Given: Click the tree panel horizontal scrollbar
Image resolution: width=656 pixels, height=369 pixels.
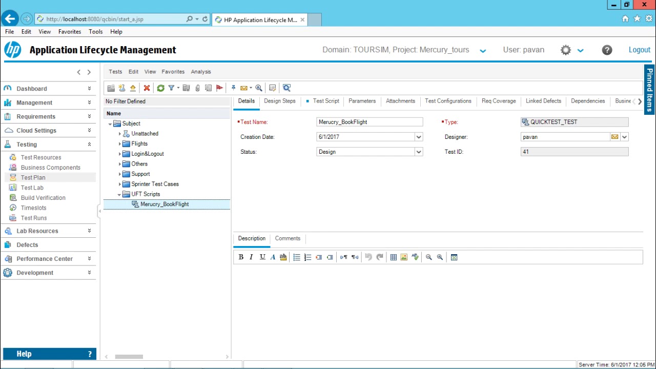Looking at the screenshot, I should point(129,357).
